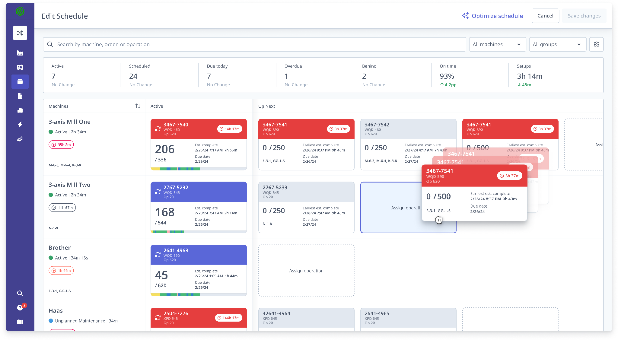618x340 pixels.
Task: Click the settings gear beside All groups
Action: pyautogui.click(x=596, y=44)
